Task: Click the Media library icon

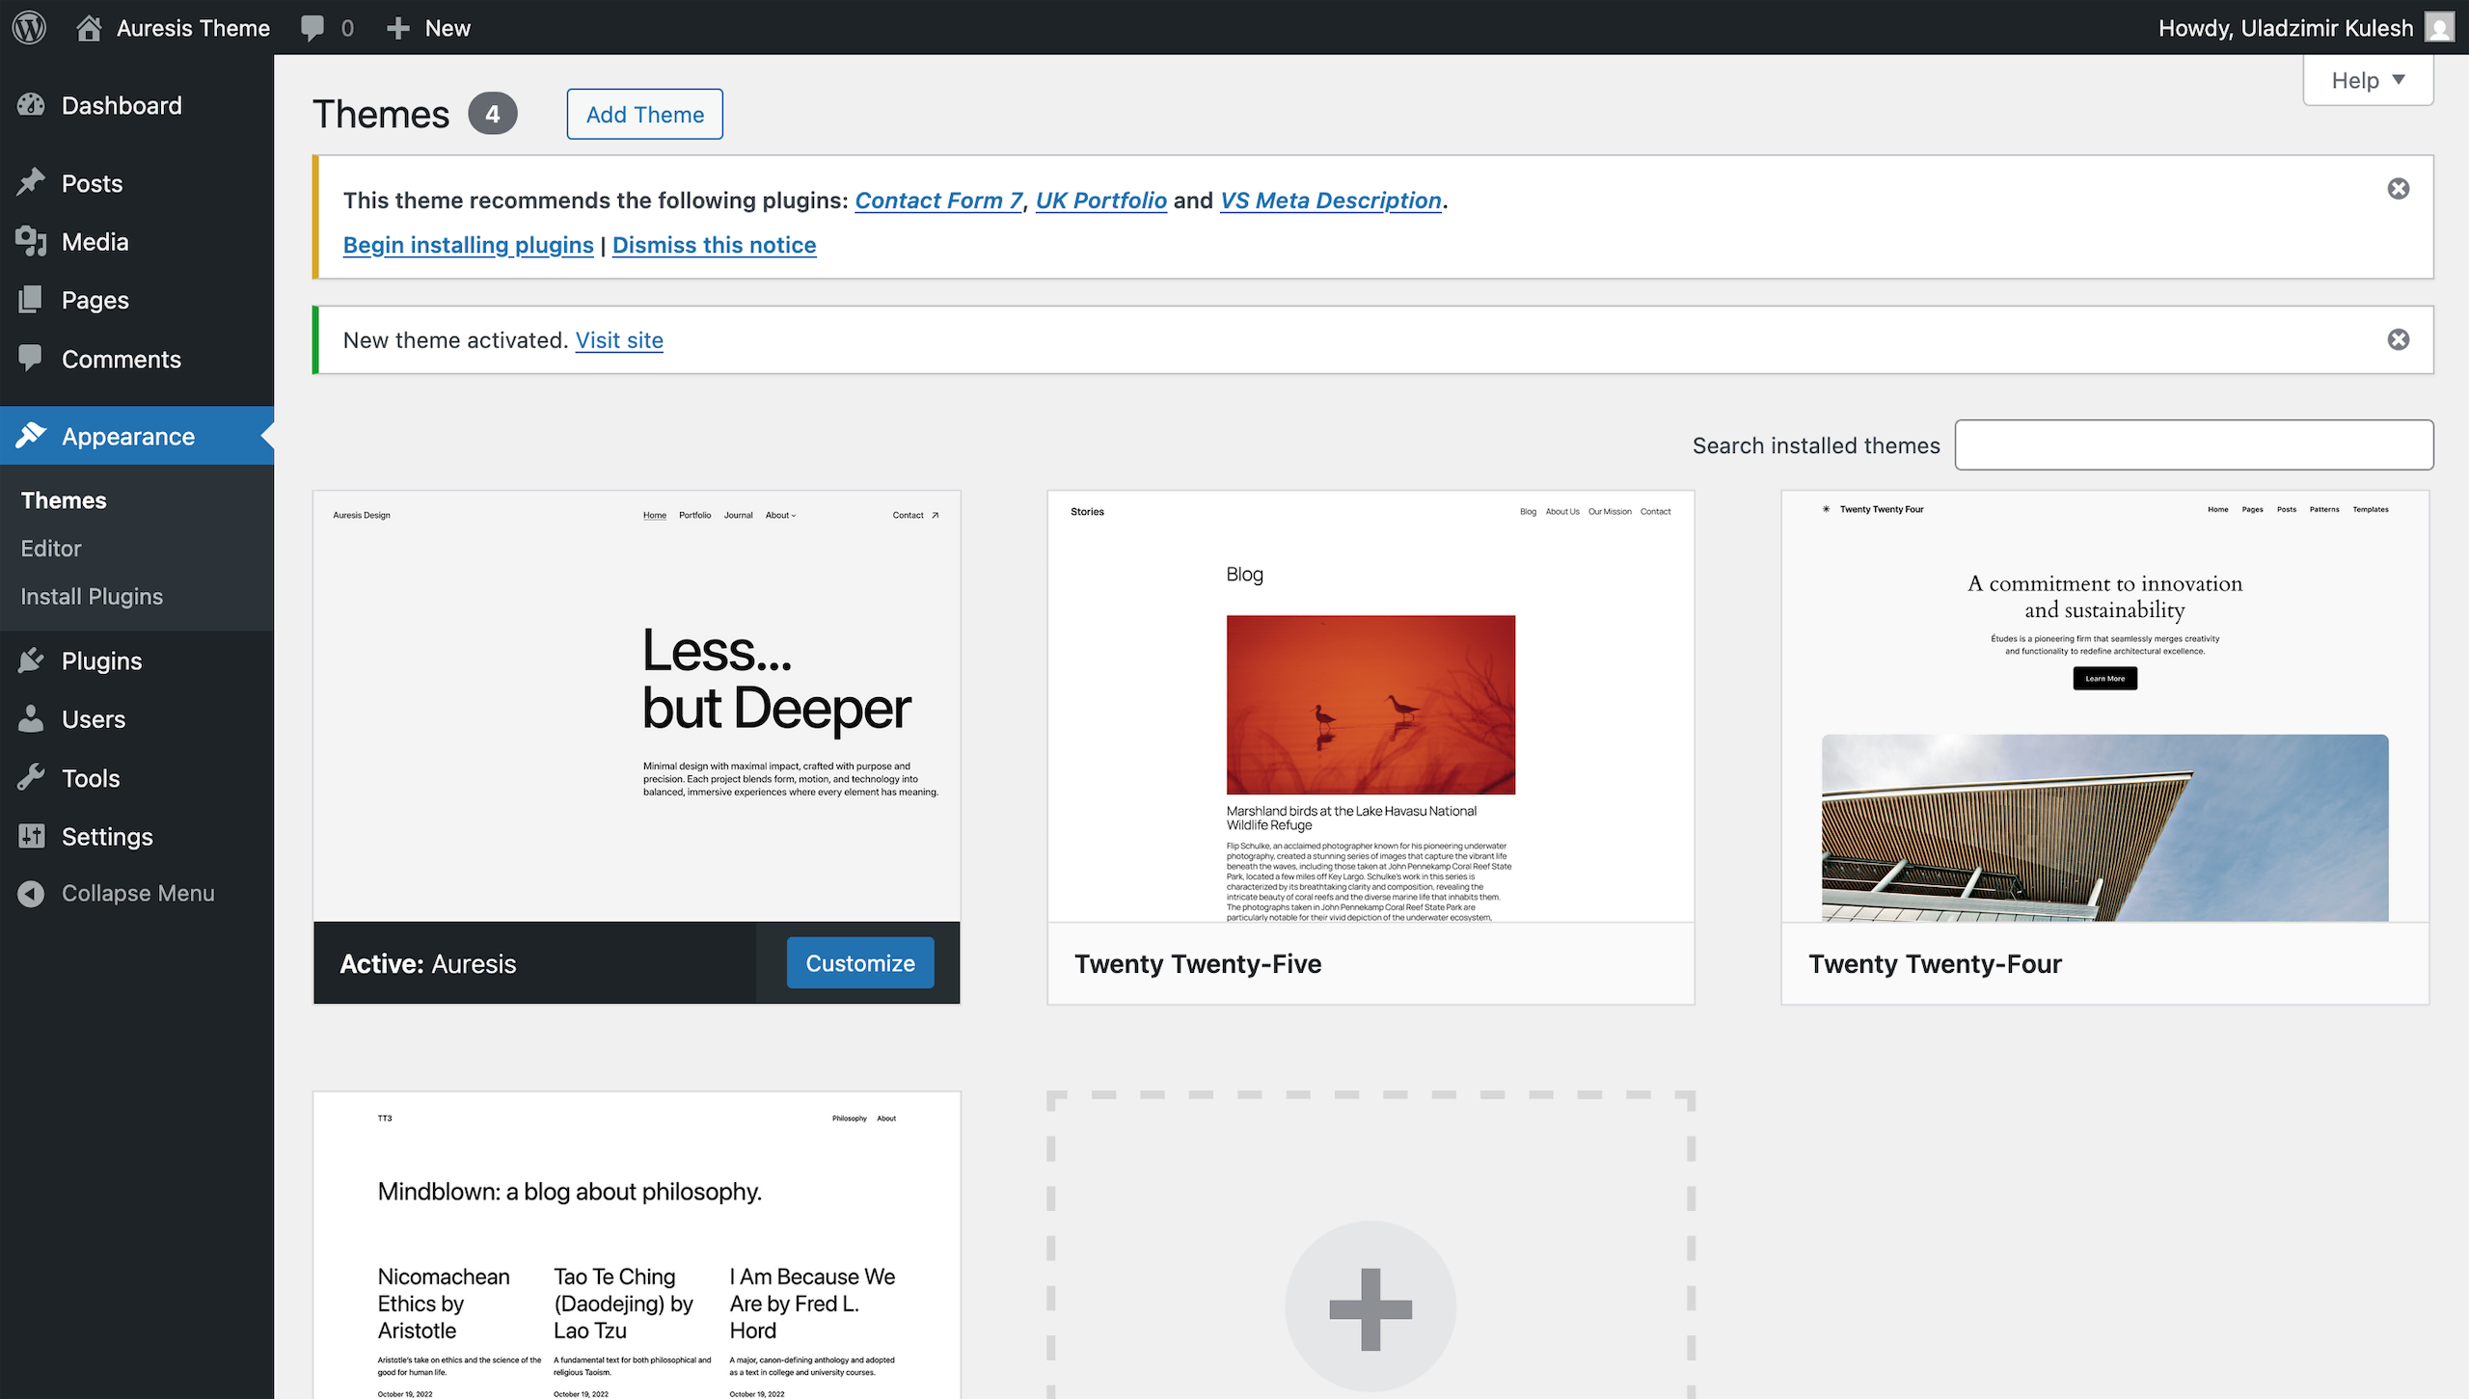Action: click(31, 241)
